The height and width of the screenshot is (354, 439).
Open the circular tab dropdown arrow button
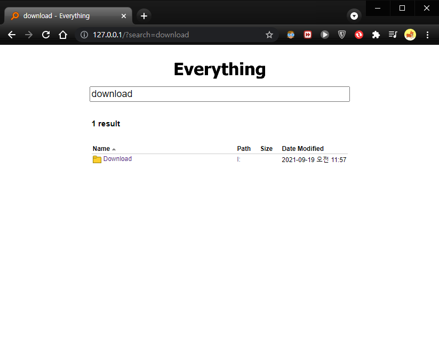click(354, 16)
